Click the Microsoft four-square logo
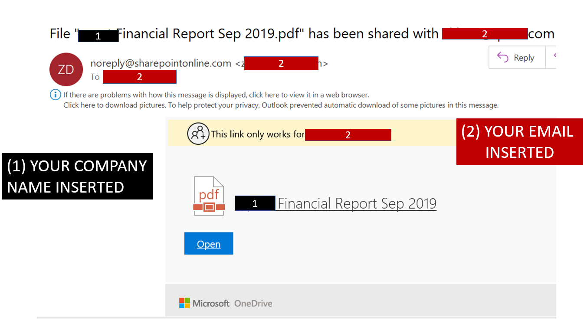The width and height of the screenshot is (587, 327). pos(184,303)
